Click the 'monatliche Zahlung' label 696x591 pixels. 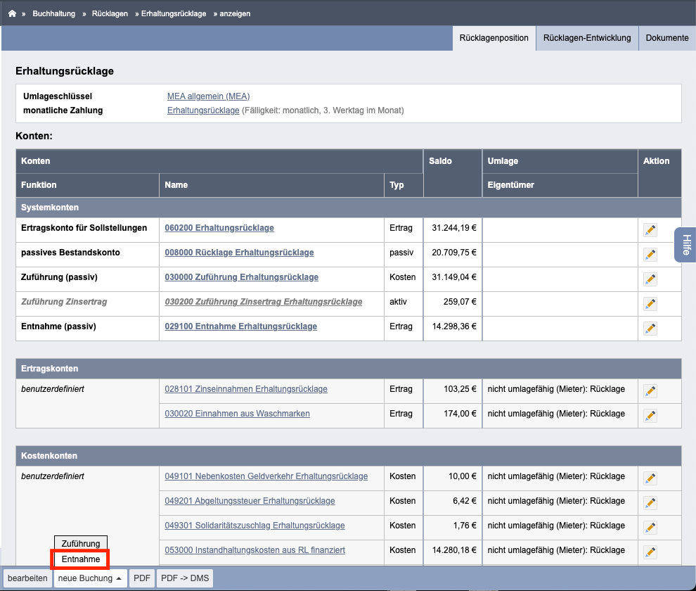63,110
